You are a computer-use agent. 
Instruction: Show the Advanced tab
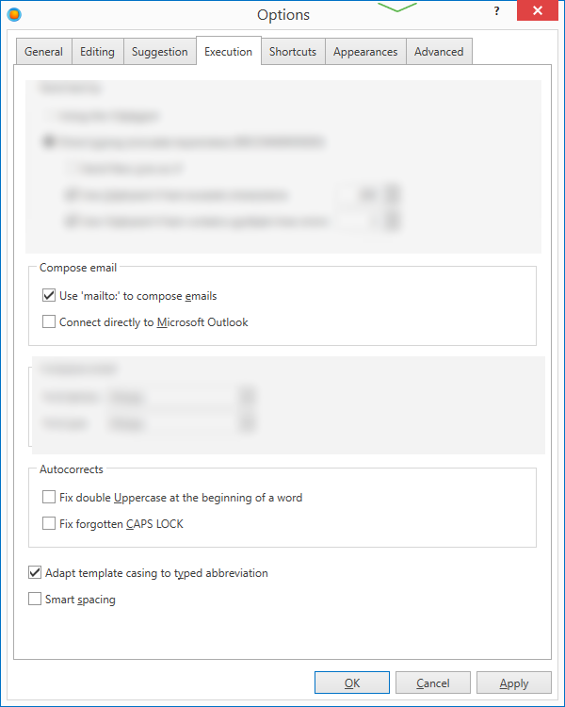pyautogui.click(x=439, y=52)
